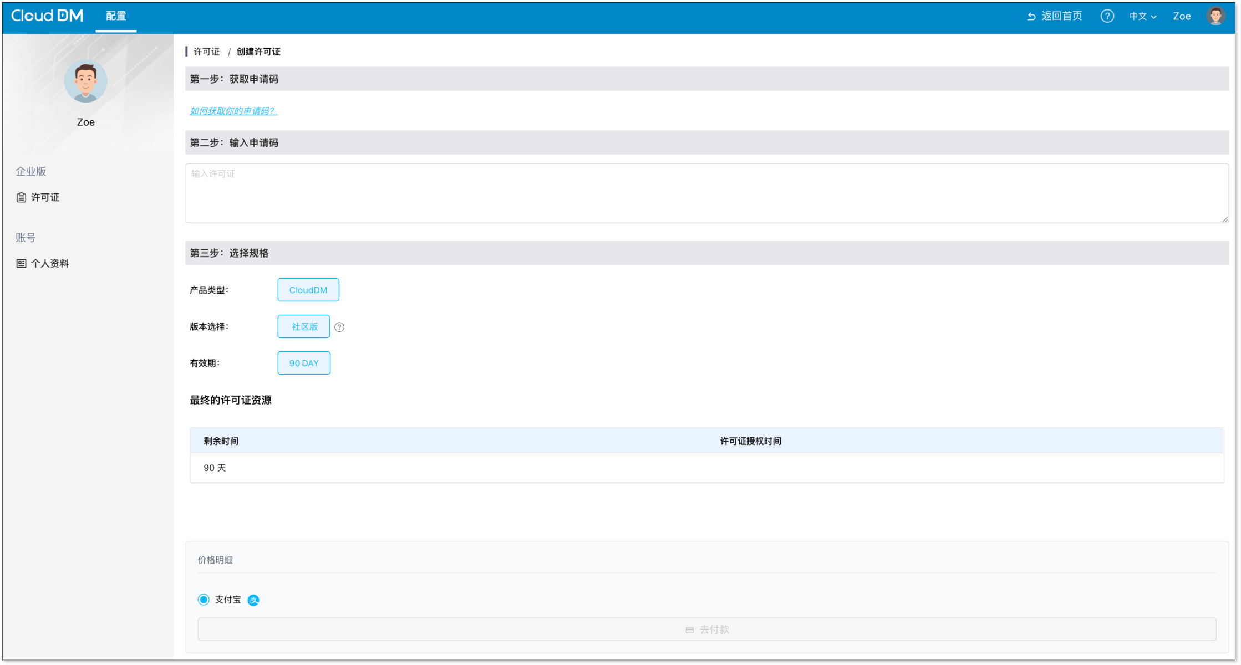The image size is (1241, 665).
Task: Open help via question mark icon
Action: tap(1107, 16)
